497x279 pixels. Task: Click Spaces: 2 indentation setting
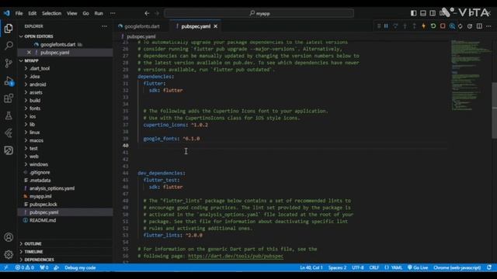[x=337, y=267]
